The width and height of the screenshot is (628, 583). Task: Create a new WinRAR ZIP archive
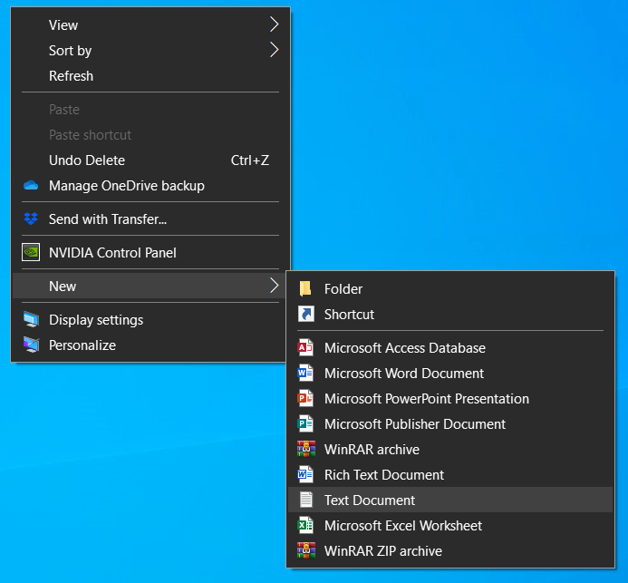tap(383, 551)
